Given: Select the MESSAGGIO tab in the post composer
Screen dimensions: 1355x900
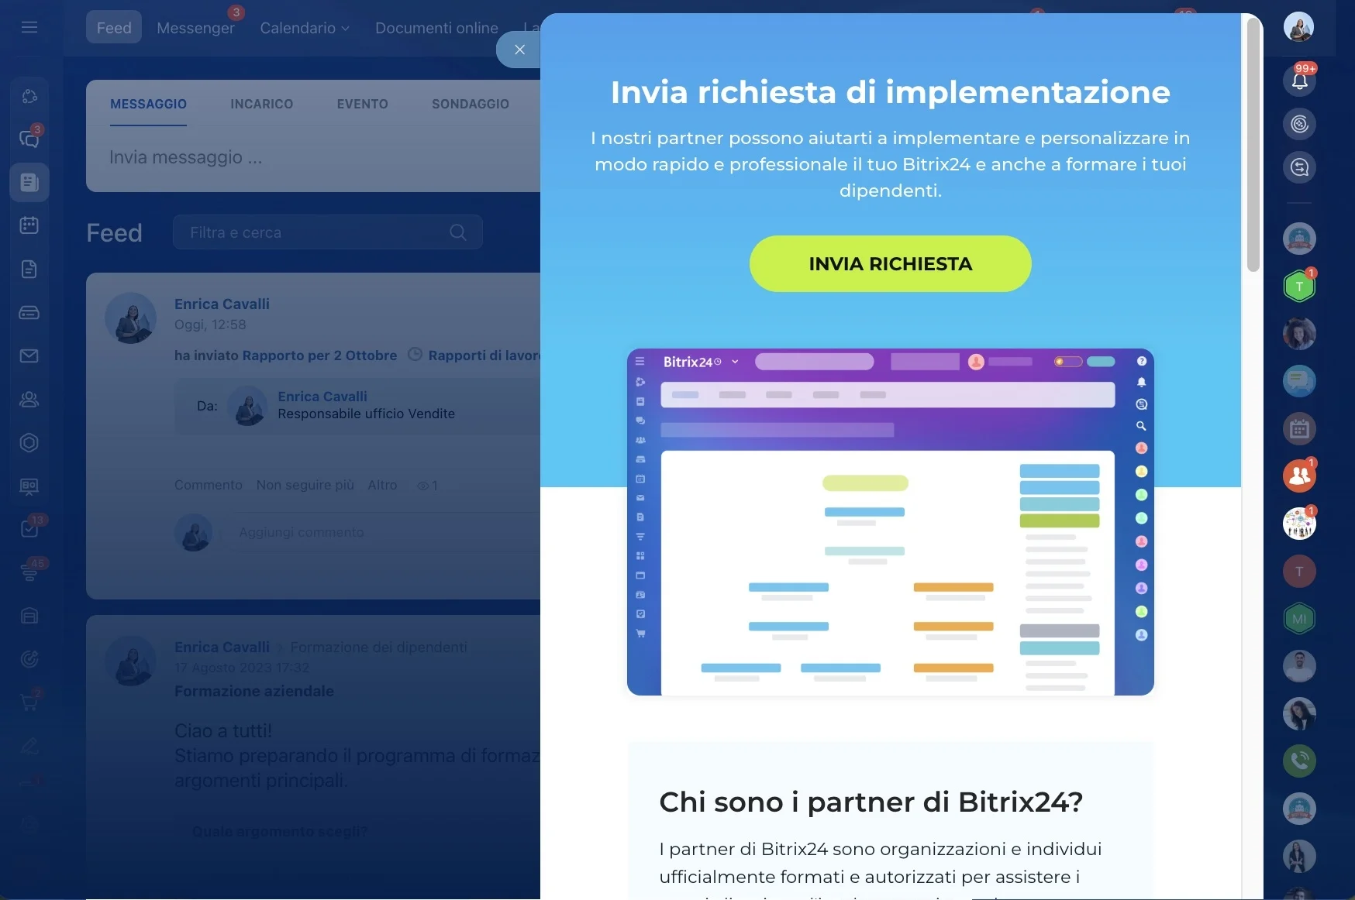Looking at the screenshot, I should click(148, 104).
